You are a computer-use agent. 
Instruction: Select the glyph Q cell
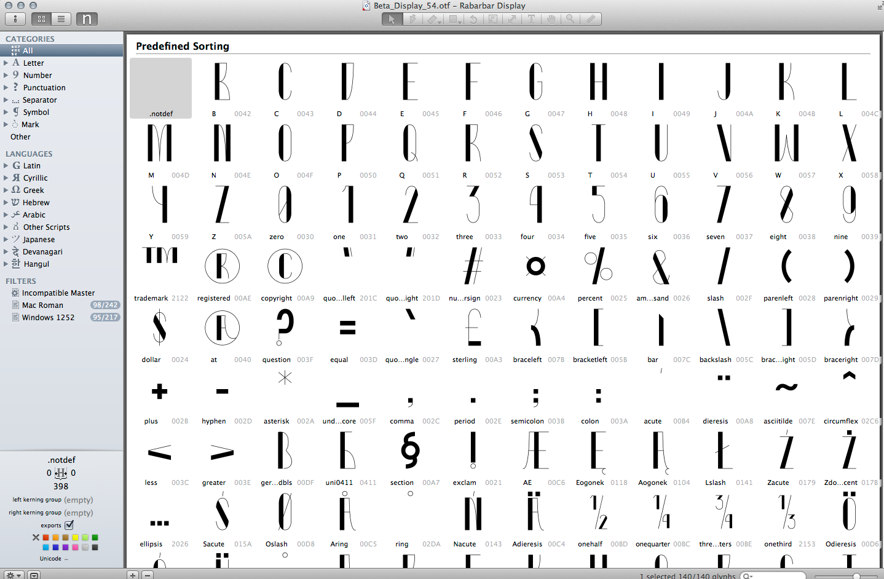click(x=411, y=149)
